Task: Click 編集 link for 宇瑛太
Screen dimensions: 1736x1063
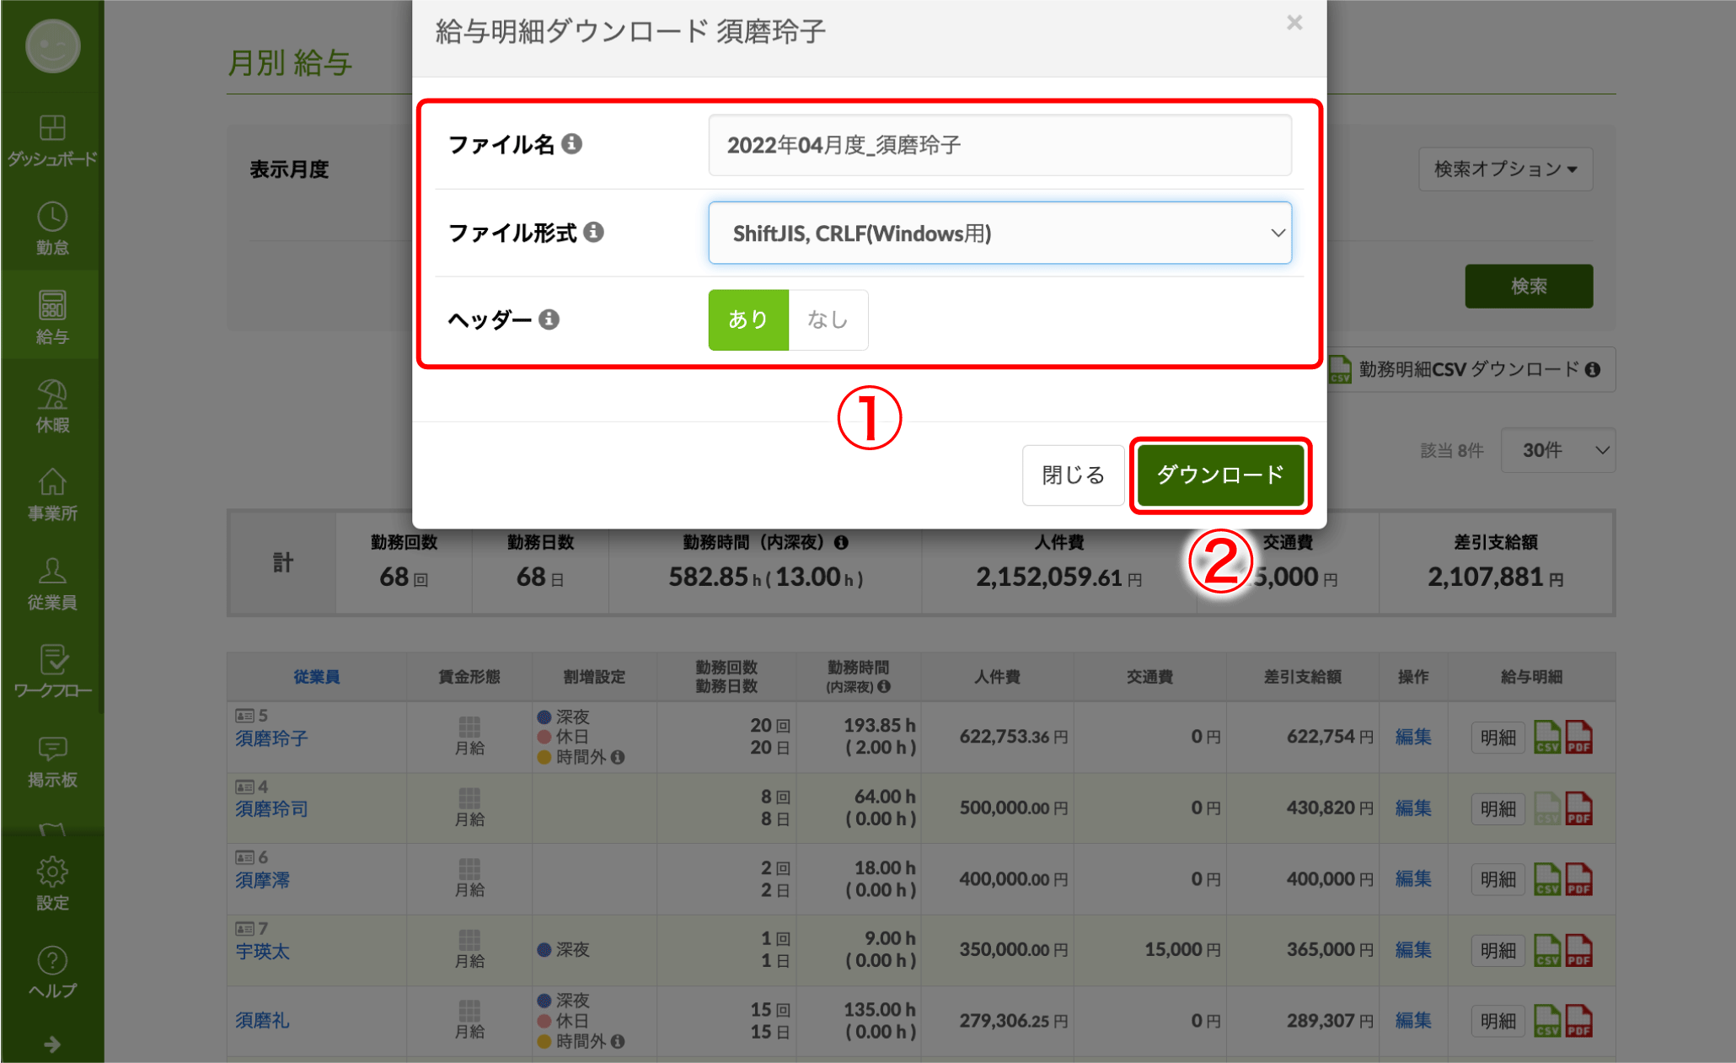Action: [x=1412, y=950]
